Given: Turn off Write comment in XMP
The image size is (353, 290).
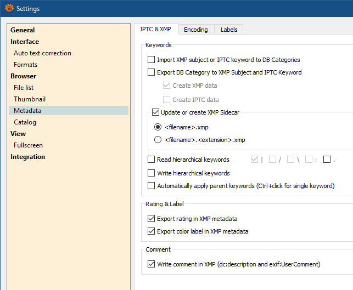Looking at the screenshot, I should (x=152, y=264).
